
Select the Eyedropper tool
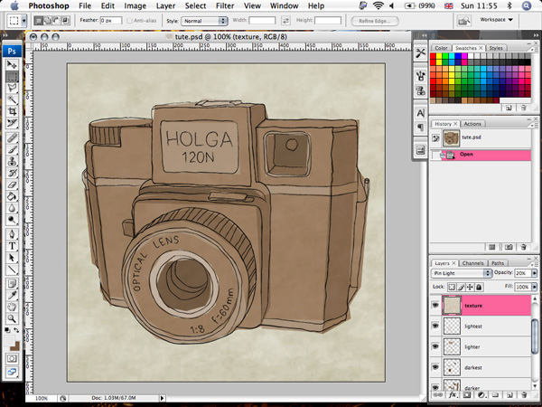(12, 295)
